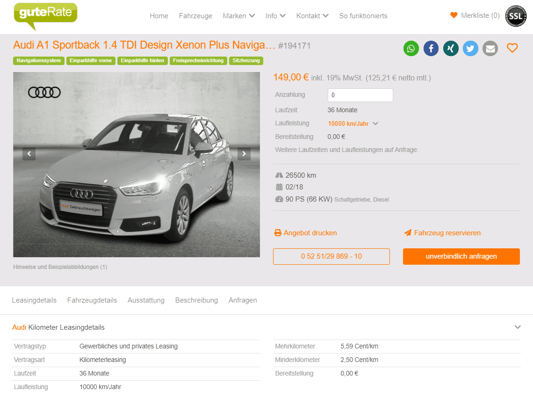Switch to the Beschreibung tab
The image size is (533, 398).
pos(196,300)
